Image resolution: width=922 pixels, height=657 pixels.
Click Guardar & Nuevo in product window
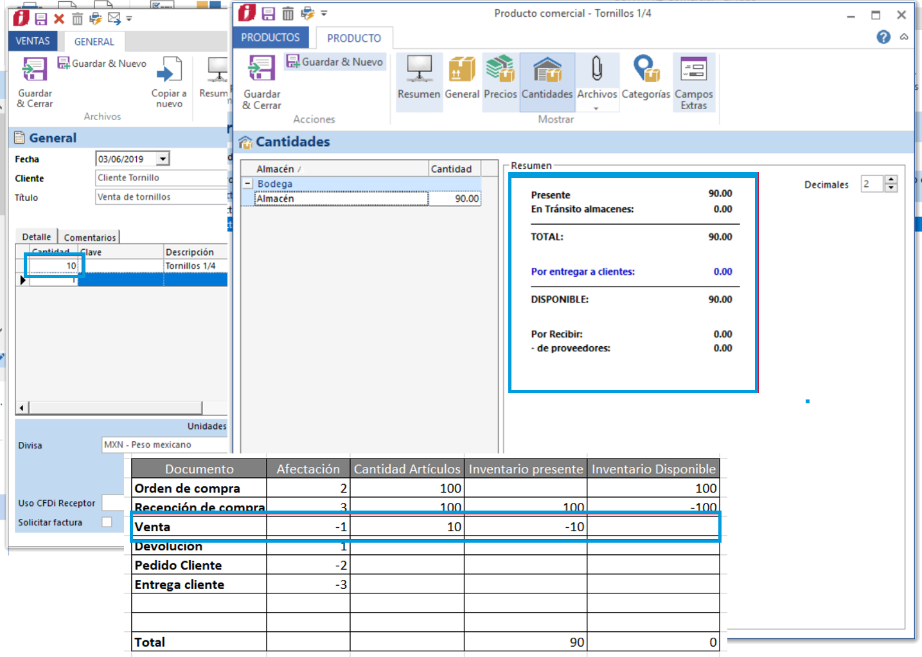click(335, 62)
